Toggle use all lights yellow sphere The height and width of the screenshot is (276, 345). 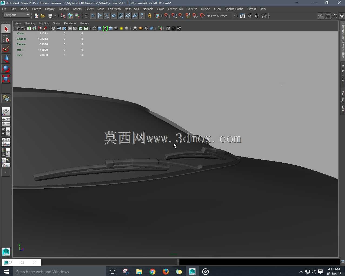(121, 28)
